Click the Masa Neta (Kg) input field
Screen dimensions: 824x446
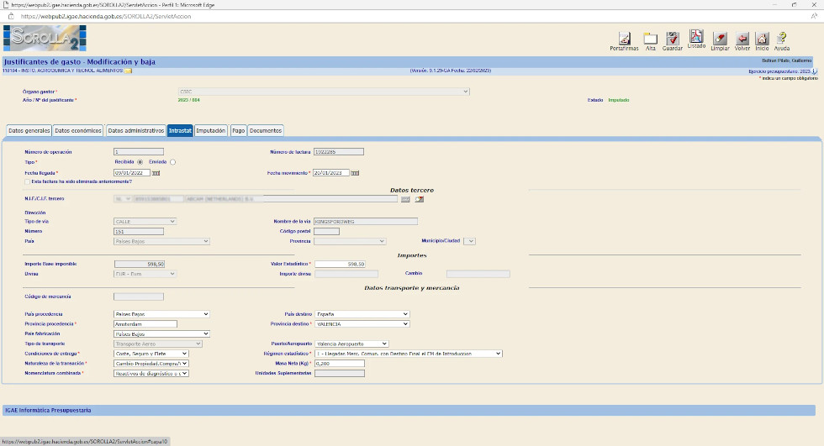pyautogui.click(x=340, y=364)
